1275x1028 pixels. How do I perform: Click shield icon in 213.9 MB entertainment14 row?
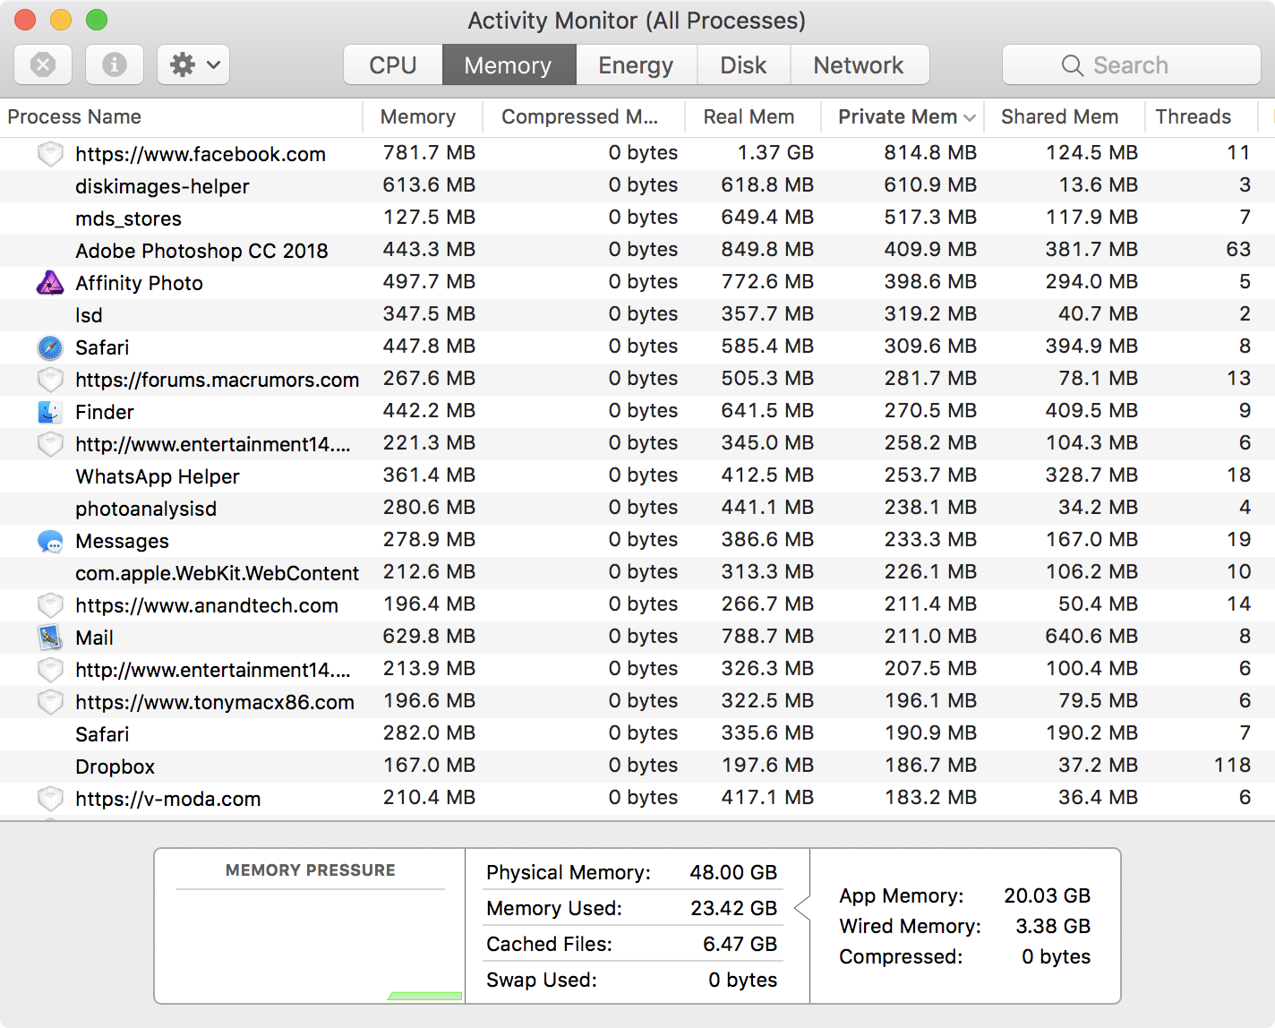click(x=50, y=670)
